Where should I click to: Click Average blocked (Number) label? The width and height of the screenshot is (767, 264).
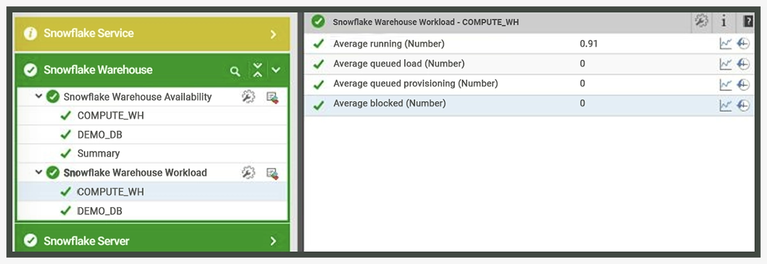pyautogui.click(x=390, y=104)
